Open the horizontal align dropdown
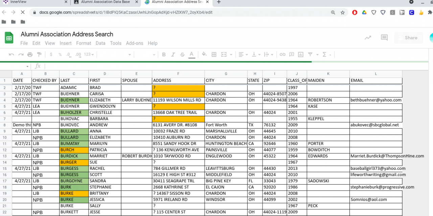This screenshot has width=433, height=216. click(x=243, y=55)
